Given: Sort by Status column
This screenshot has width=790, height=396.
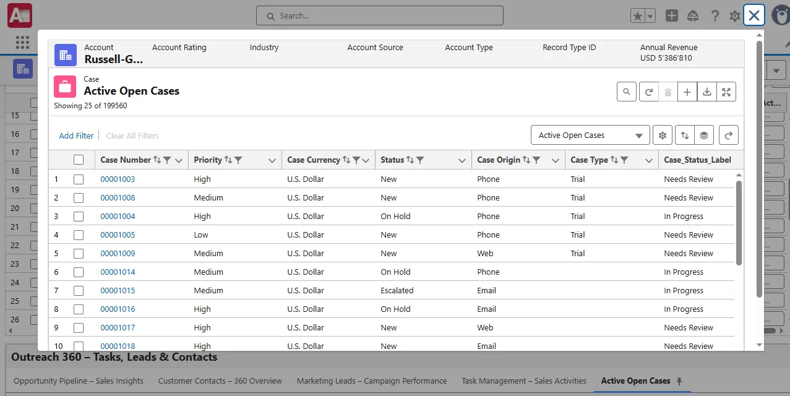Looking at the screenshot, I should point(410,160).
